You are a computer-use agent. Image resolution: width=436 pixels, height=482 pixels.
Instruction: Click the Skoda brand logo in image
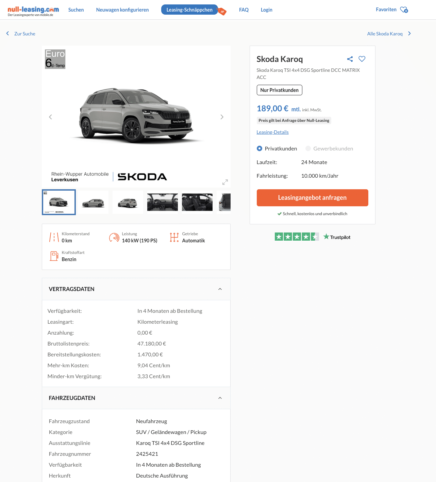tap(142, 177)
